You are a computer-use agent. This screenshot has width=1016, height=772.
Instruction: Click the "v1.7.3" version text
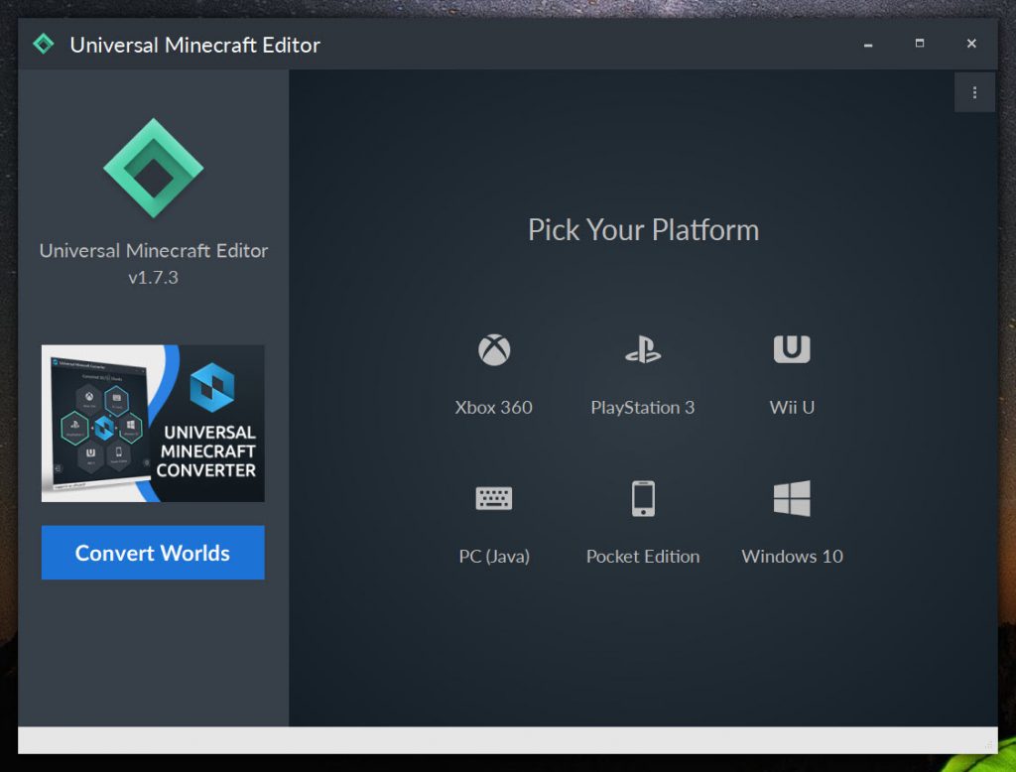(153, 278)
